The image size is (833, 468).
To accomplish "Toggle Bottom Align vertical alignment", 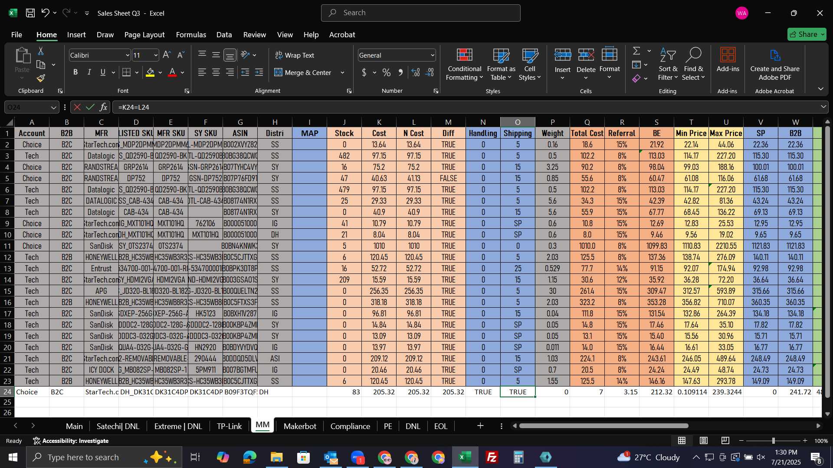I will point(230,55).
